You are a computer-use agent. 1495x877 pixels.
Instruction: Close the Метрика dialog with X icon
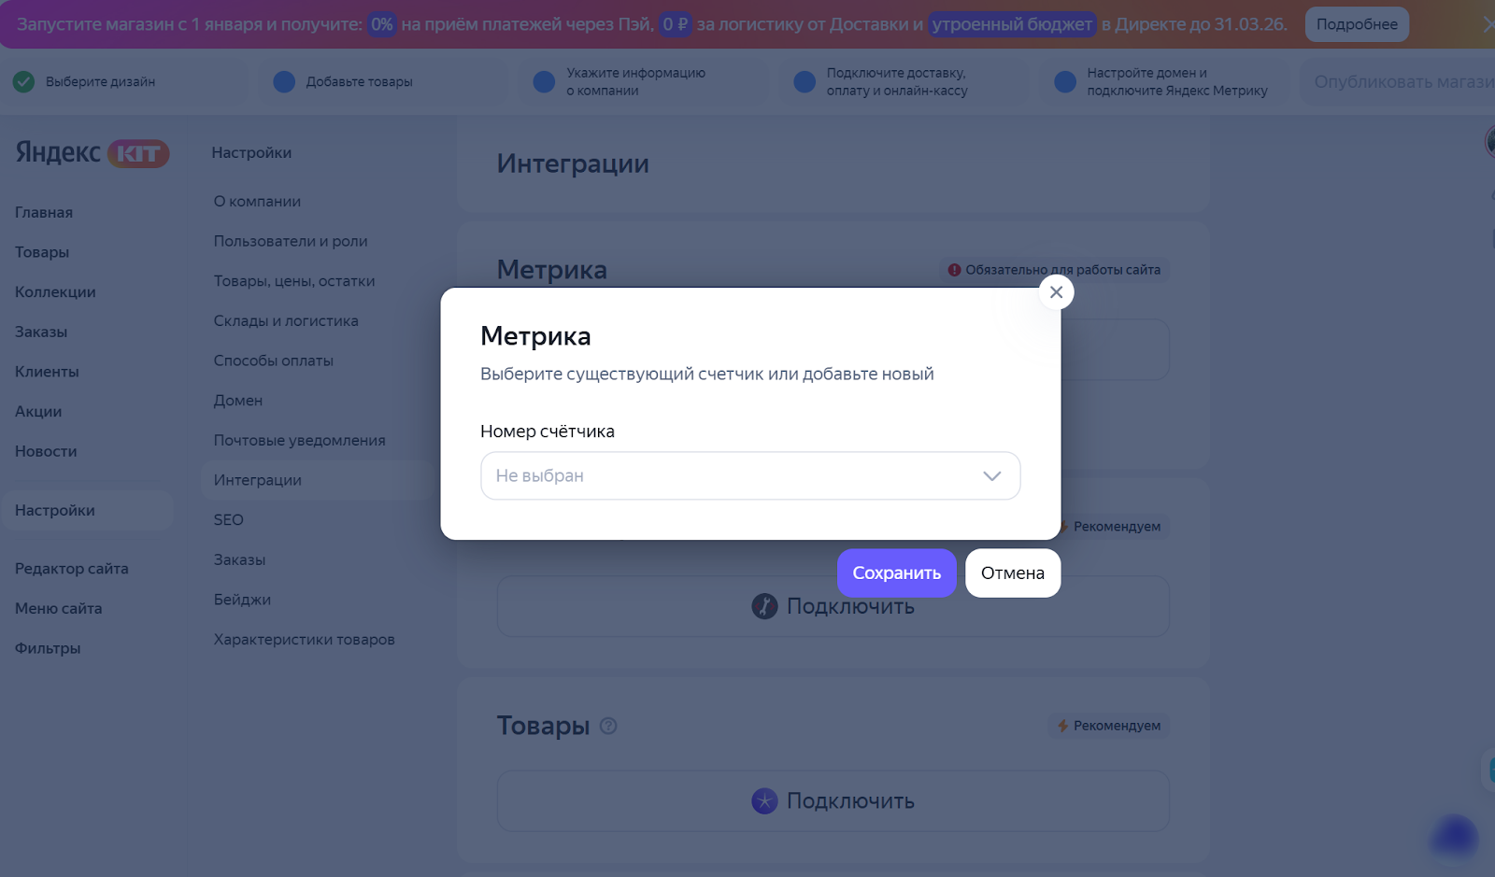click(1056, 292)
